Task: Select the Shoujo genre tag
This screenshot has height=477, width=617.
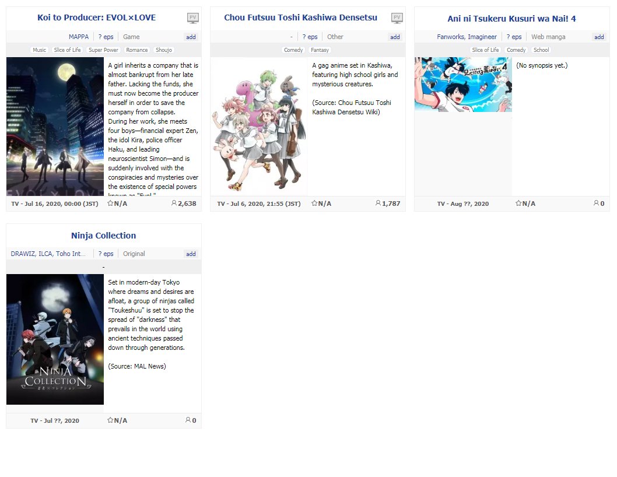Action: 164,50
